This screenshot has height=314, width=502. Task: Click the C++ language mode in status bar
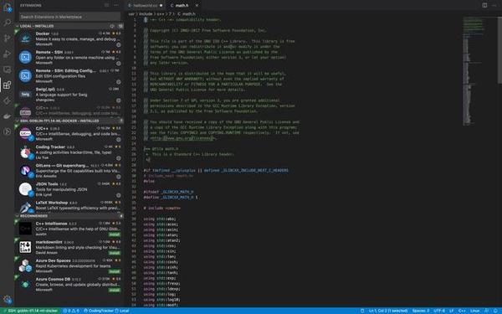(x=462, y=311)
